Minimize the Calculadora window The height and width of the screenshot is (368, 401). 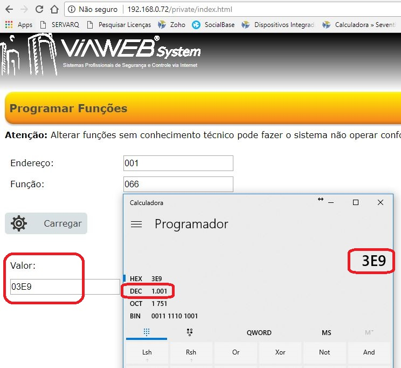(331, 202)
